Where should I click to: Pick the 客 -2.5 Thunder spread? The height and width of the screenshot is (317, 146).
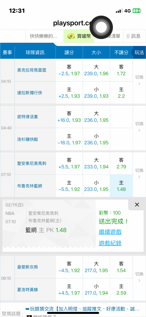point(69,70)
